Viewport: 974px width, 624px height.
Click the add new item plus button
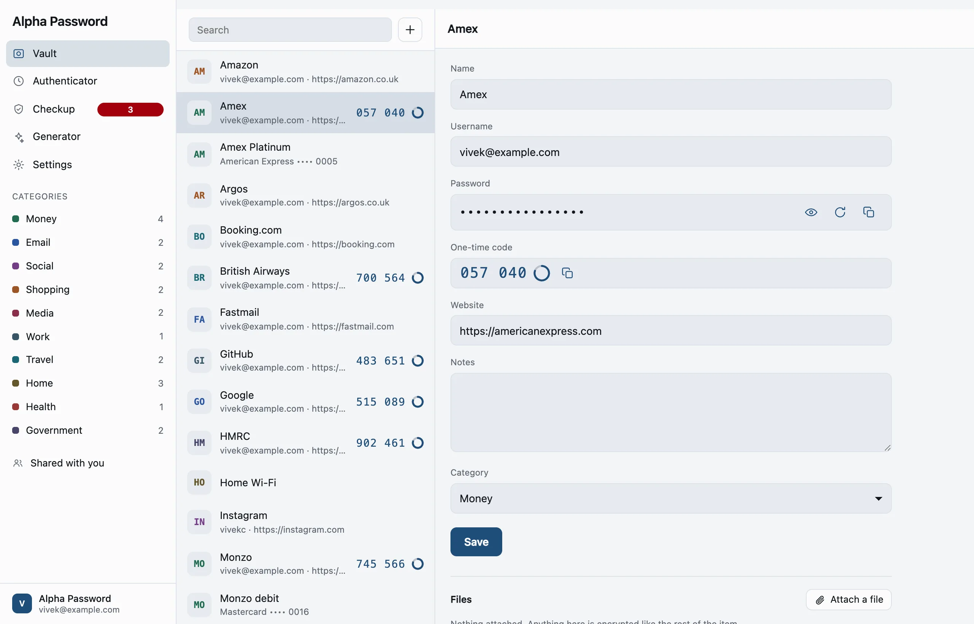coord(410,30)
